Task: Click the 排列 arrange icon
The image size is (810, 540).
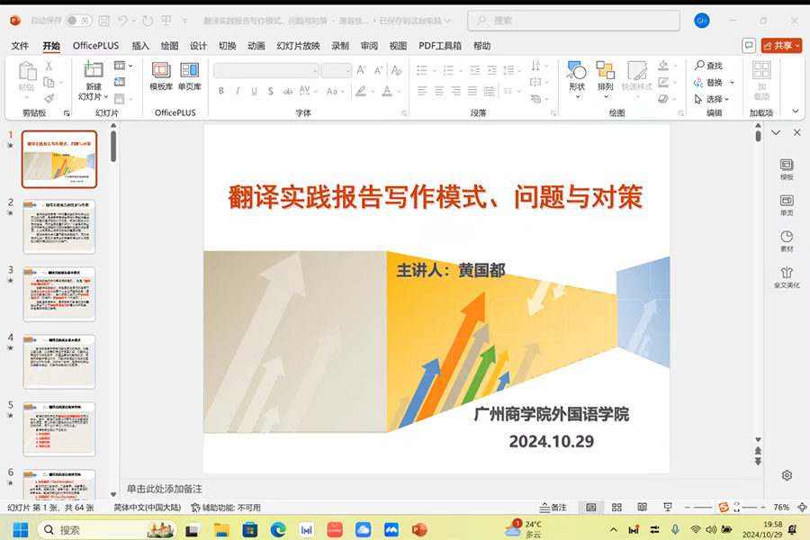Action: (x=605, y=76)
